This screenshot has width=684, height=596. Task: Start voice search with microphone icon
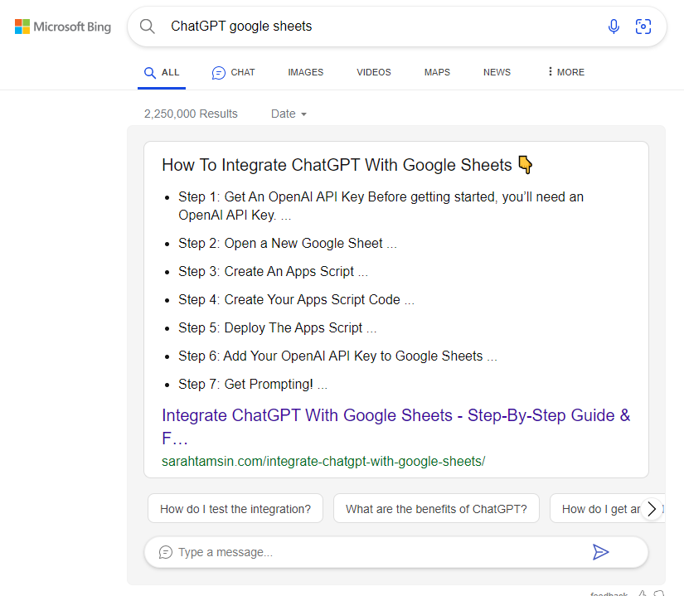[614, 27]
